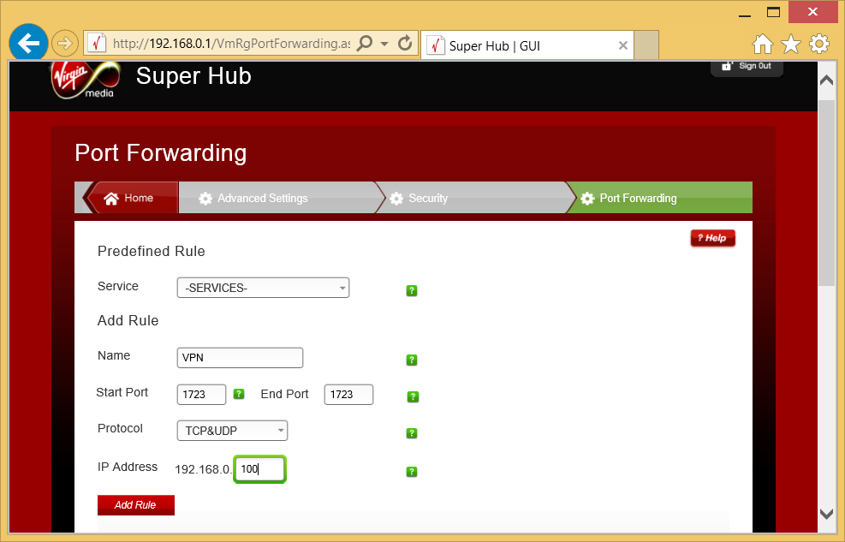The height and width of the screenshot is (542, 845).
Task: Go to Home breadcrumb tab
Action: (x=132, y=198)
